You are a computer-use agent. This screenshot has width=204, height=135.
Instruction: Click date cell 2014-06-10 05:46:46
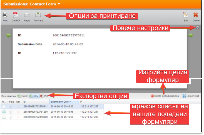[62, 112]
